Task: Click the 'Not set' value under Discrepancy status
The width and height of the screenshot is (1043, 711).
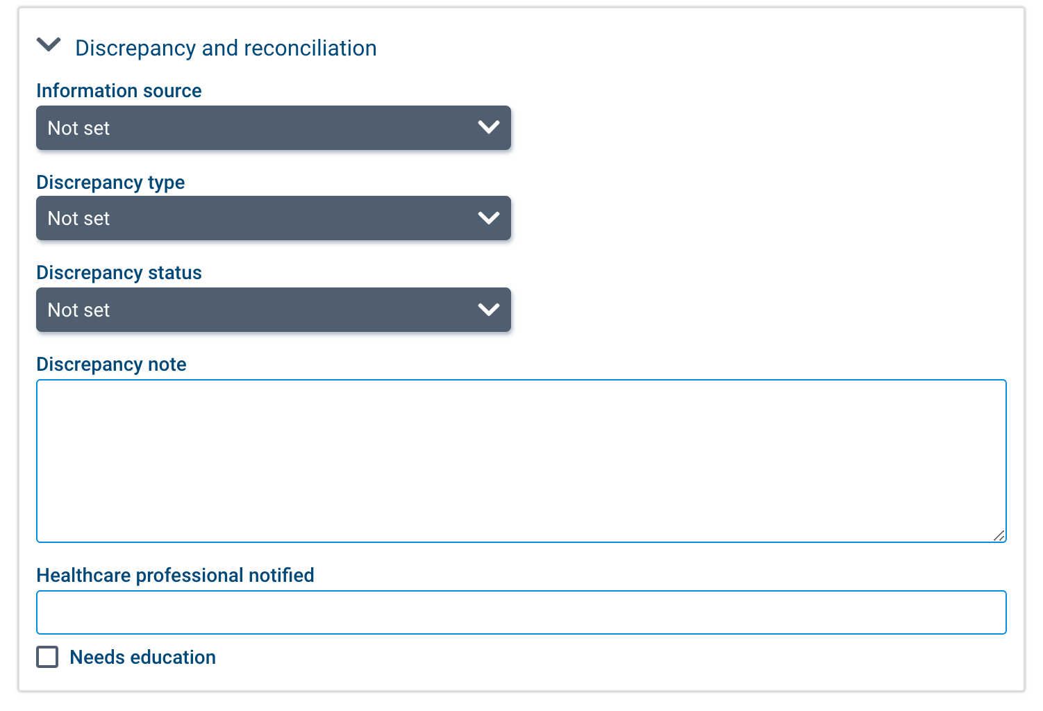Action: (x=78, y=310)
